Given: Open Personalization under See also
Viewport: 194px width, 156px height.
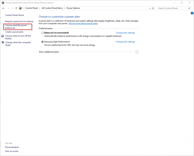Looking at the screenshot, I should point(12,147).
